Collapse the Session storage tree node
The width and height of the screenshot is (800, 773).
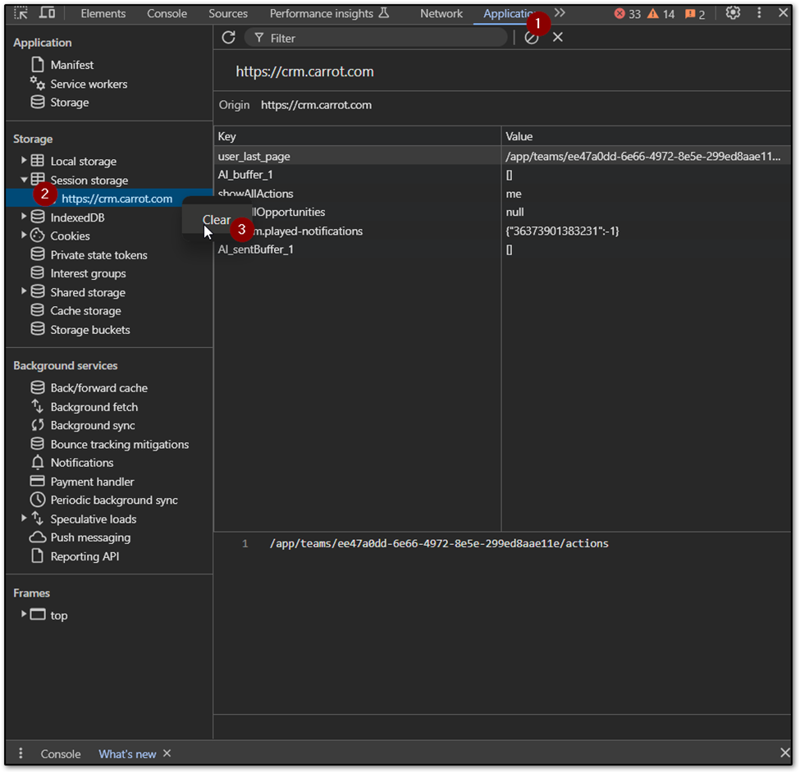(x=24, y=180)
